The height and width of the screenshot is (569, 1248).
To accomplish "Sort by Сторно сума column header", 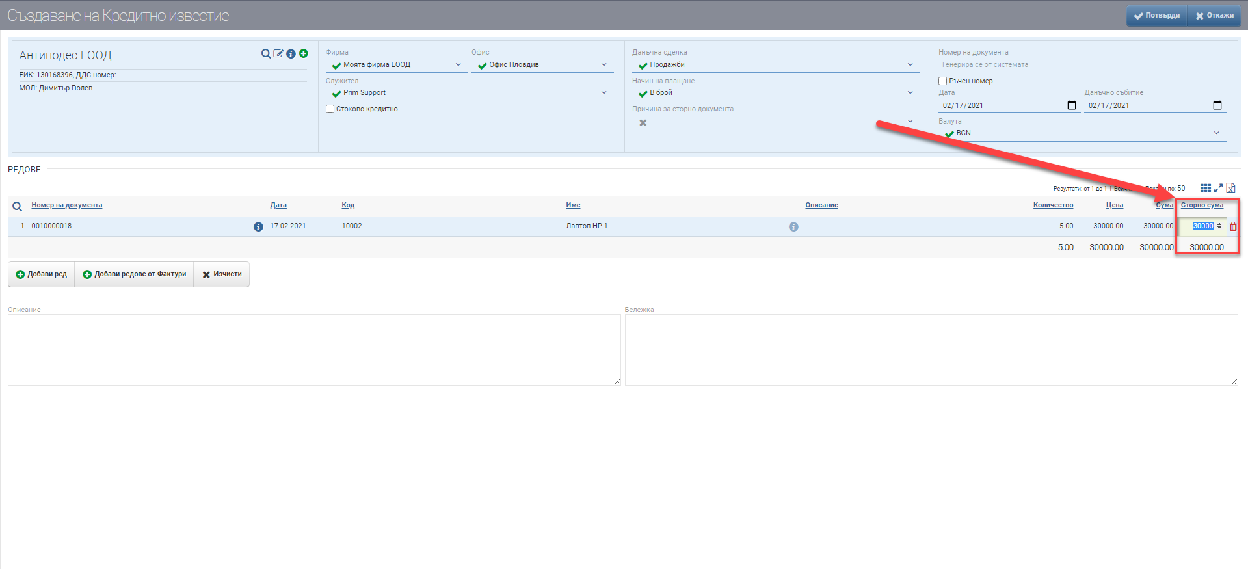I will [1202, 205].
